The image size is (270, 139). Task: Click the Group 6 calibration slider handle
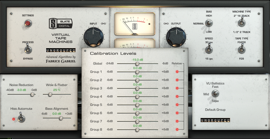pyautogui.click(x=137, y=113)
